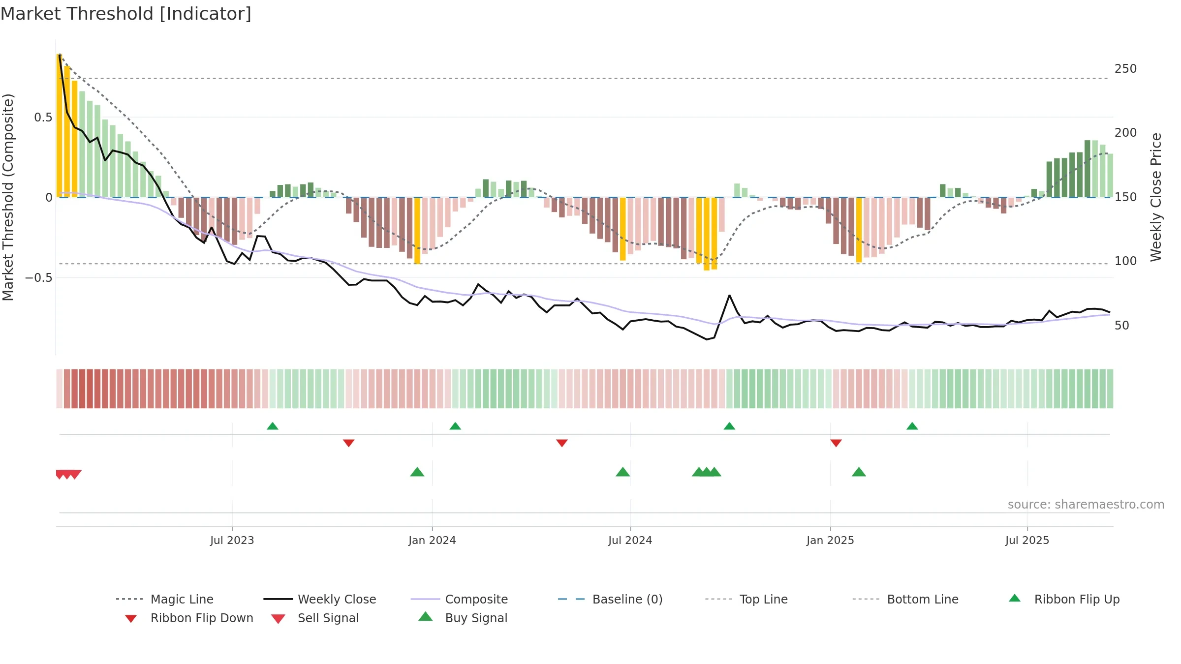Toggle the Ribbon Flip Down legend entry
The height and width of the screenshot is (664, 1181).
click(x=188, y=618)
